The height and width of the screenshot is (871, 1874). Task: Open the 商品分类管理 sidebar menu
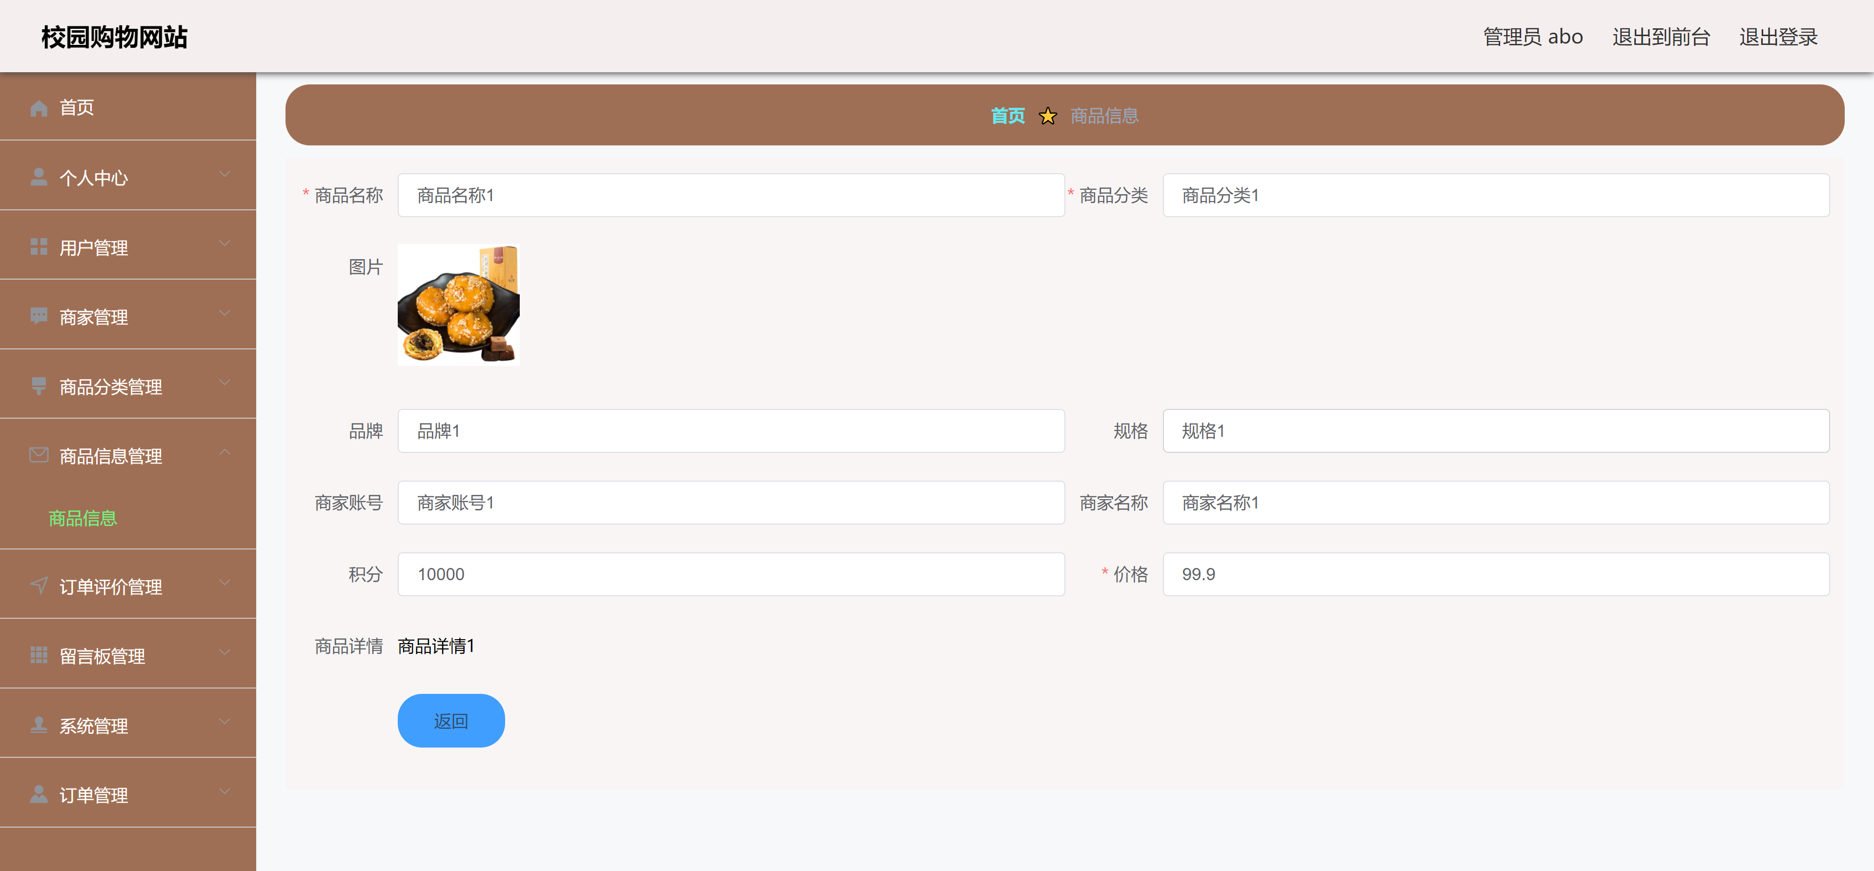click(x=111, y=386)
